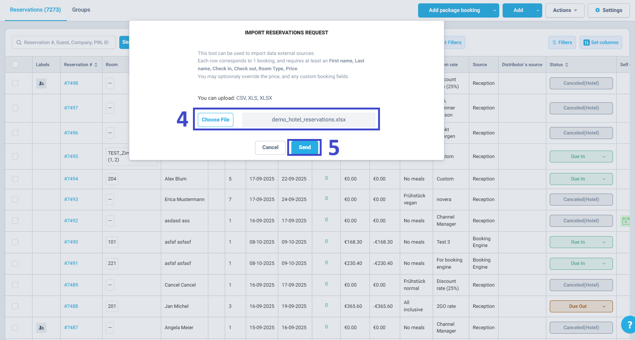Select the checkbox for reservation #7494
635x340 pixels.
point(15,179)
